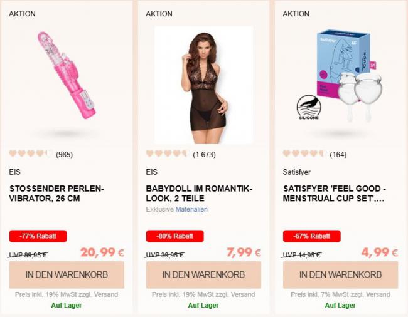
Task: Click heart rating of Babydoll (1.673)
Action: [x=168, y=154]
